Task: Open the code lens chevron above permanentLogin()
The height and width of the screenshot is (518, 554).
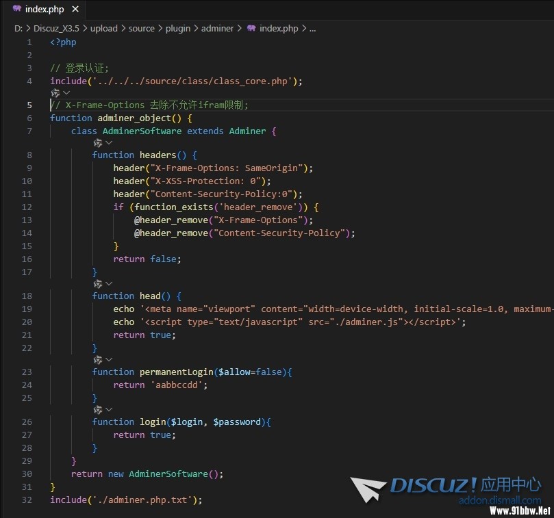Action: click(x=109, y=359)
